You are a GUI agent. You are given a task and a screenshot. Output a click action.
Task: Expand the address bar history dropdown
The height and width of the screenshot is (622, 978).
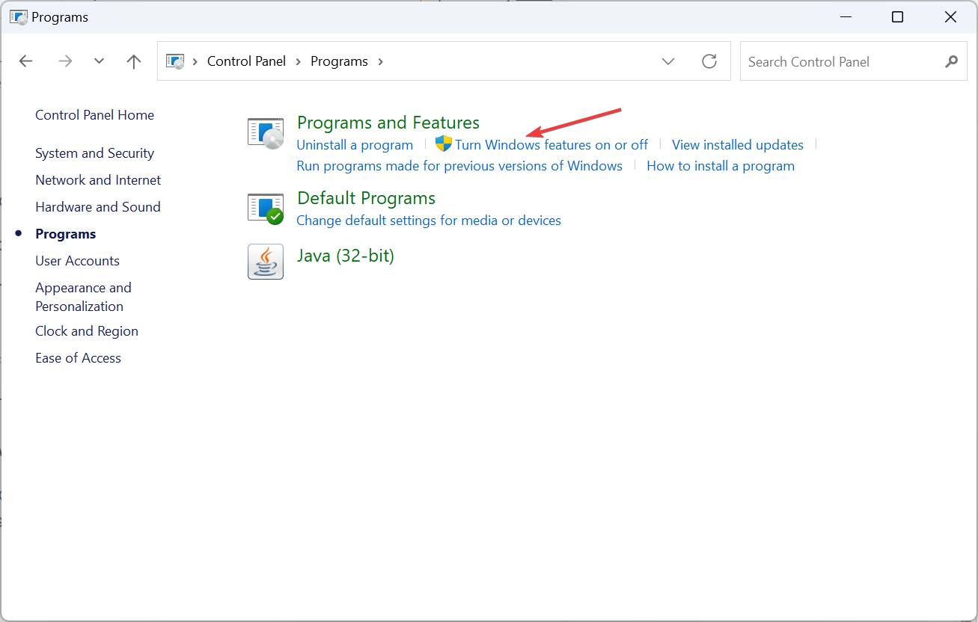point(668,61)
